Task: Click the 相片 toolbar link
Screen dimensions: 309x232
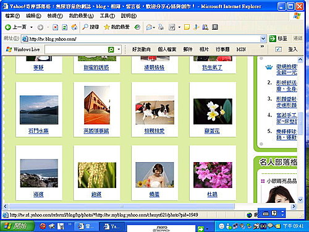Action: [x=204, y=49]
